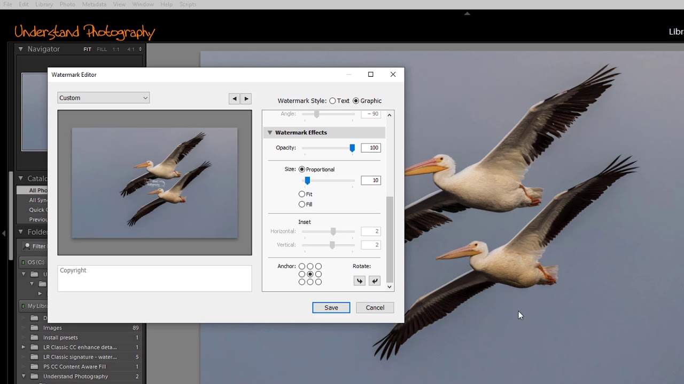Set anchor to the center point
Screen dimensions: 684x384
[x=310, y=274]
